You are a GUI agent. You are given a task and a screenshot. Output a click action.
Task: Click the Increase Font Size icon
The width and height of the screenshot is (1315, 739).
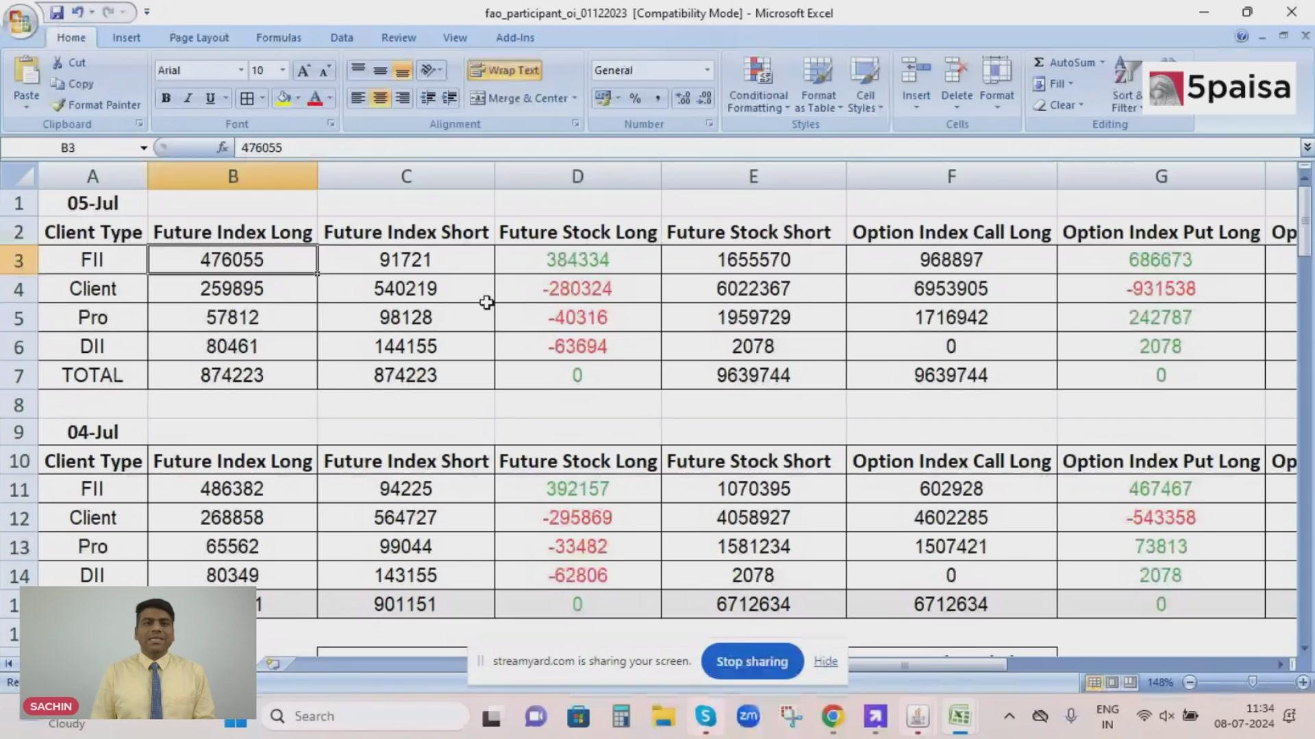click(x=303, y=70)
